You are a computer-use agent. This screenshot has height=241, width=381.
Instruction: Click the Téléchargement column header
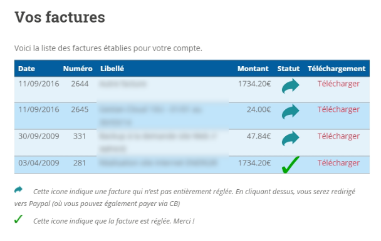337,69
